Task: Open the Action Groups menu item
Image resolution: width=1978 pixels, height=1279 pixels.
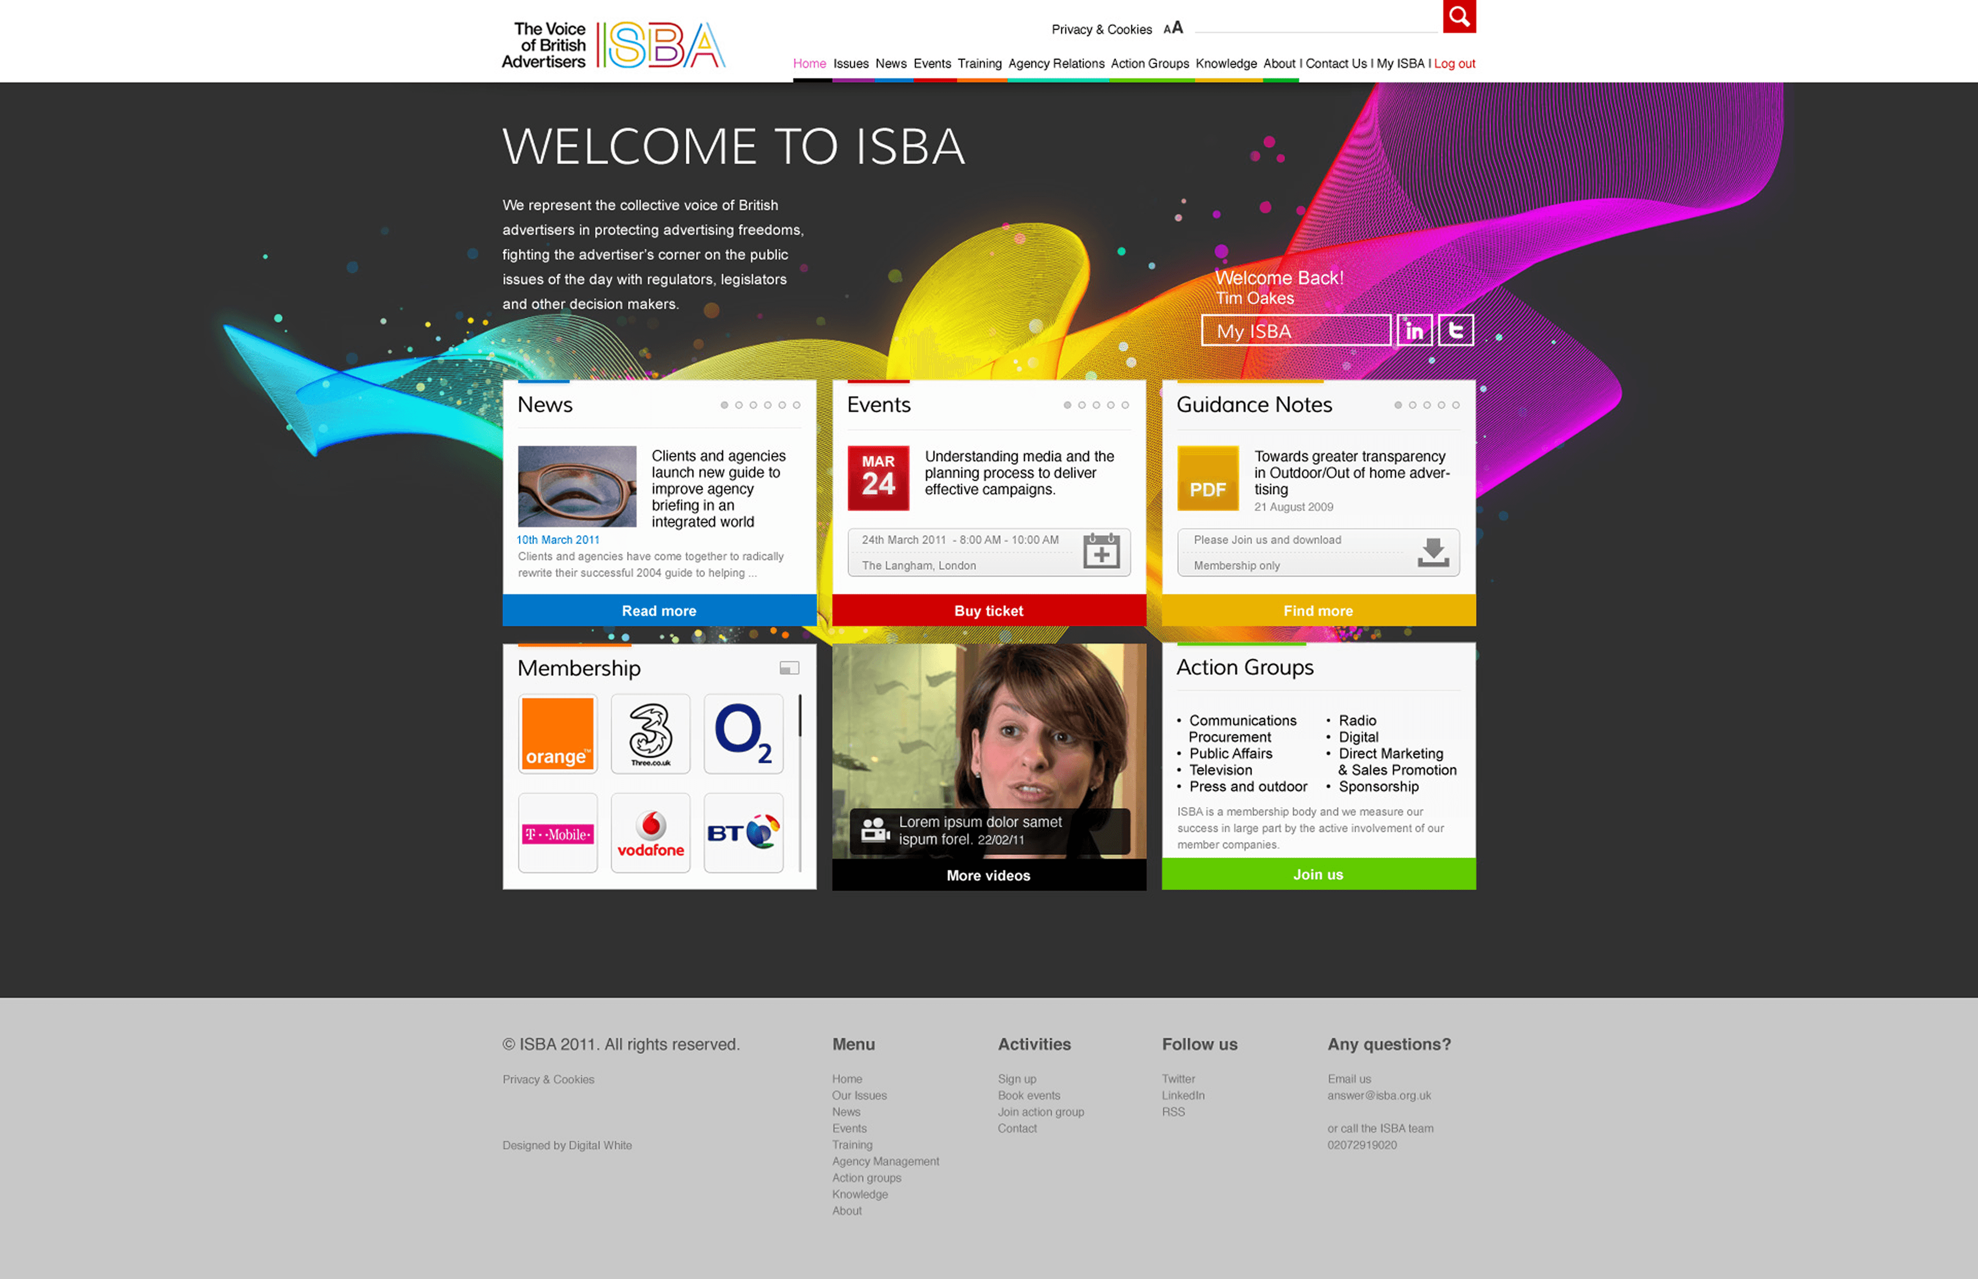Action: coord(1150,64)
